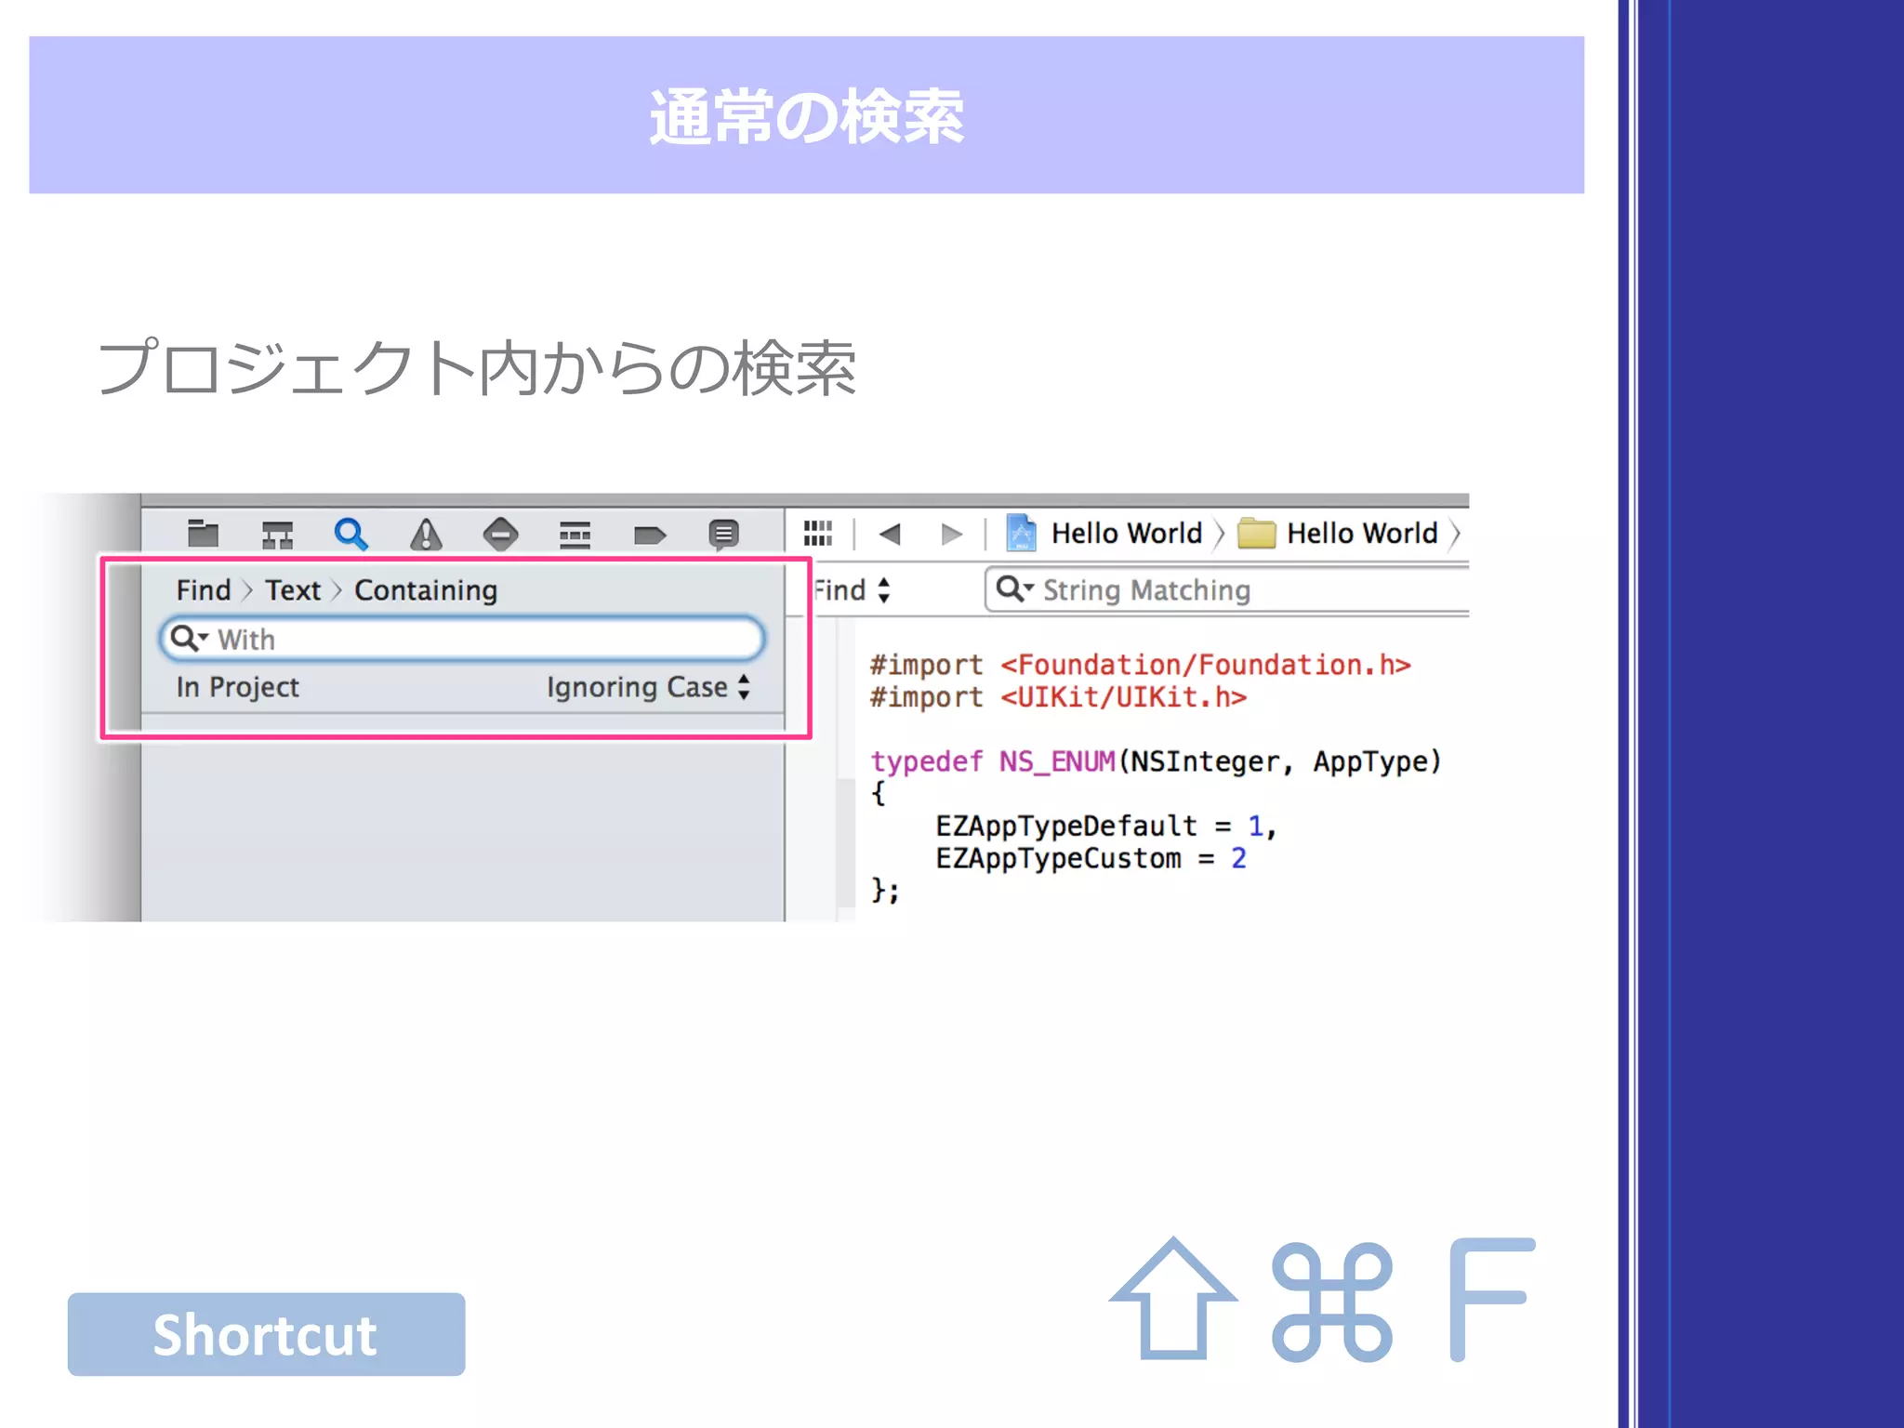The width and height of the screenshot is (1904, 1428).
Task: Click the Containing breadcrumb option
Action: 426,590
